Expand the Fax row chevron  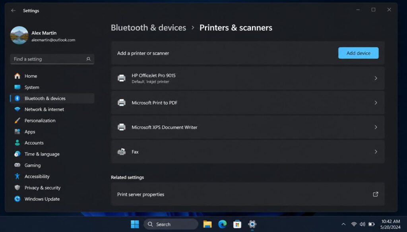pos(376,152)
